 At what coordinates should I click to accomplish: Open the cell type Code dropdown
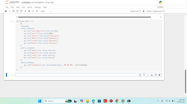[46, 11]
